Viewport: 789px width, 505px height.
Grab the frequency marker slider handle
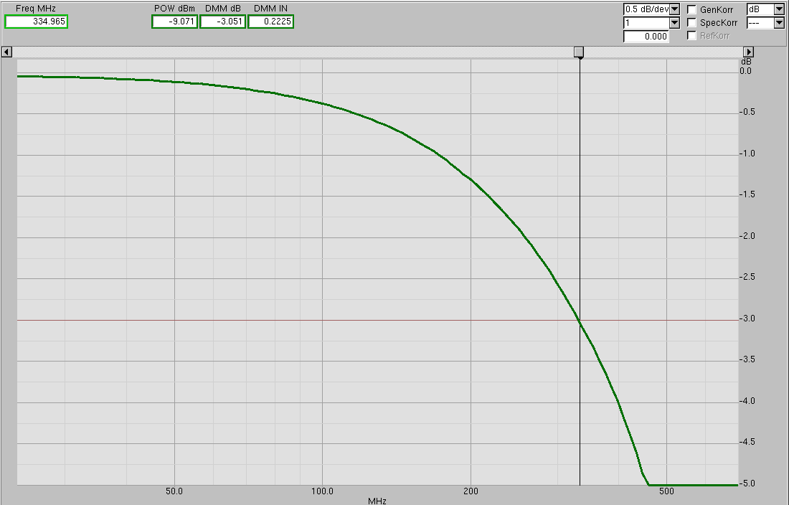point(579,52)
